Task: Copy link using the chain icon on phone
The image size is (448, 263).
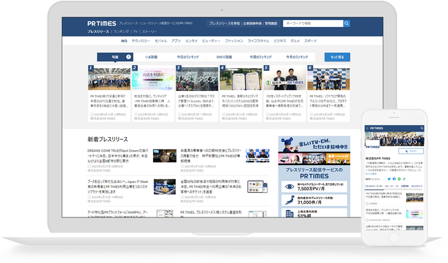Action: [404, 179]
